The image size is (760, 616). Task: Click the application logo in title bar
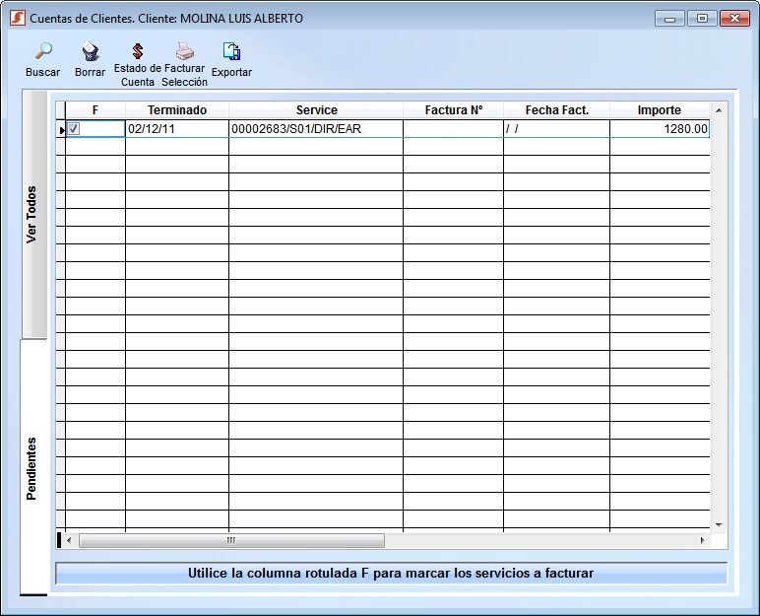(x=18, y=18)
